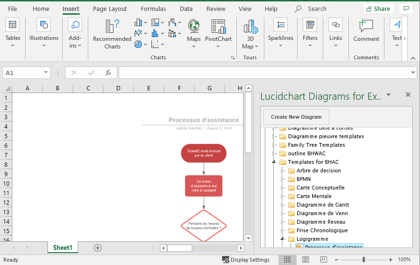Image resolution: width=420 pixels, height=265 pixels.
Task: Click Recommended Charts
Action: pos(112,34)
